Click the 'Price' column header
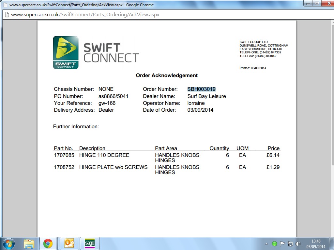Image resolution: width=334 pixels, height=250 pixels. pyautogui.click(x=274, y=148)
